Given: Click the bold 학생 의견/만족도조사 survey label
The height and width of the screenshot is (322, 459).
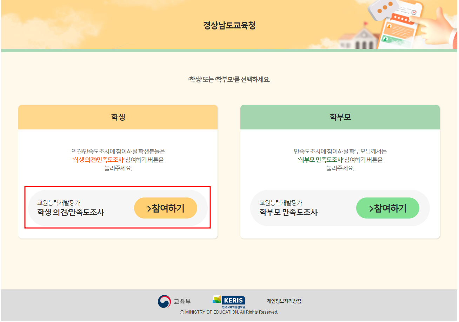Looking at the screenshot, I should (71, 212).
